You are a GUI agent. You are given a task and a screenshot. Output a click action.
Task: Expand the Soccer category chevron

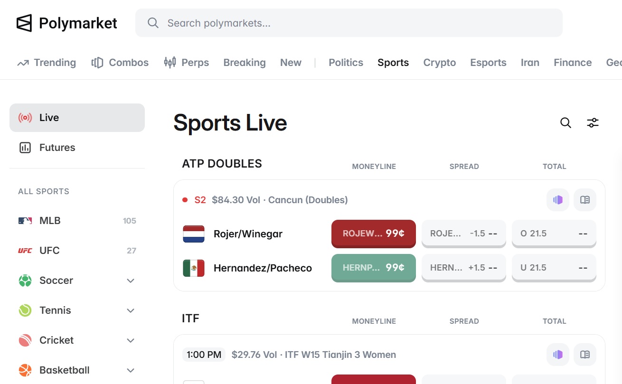(131, 281)
